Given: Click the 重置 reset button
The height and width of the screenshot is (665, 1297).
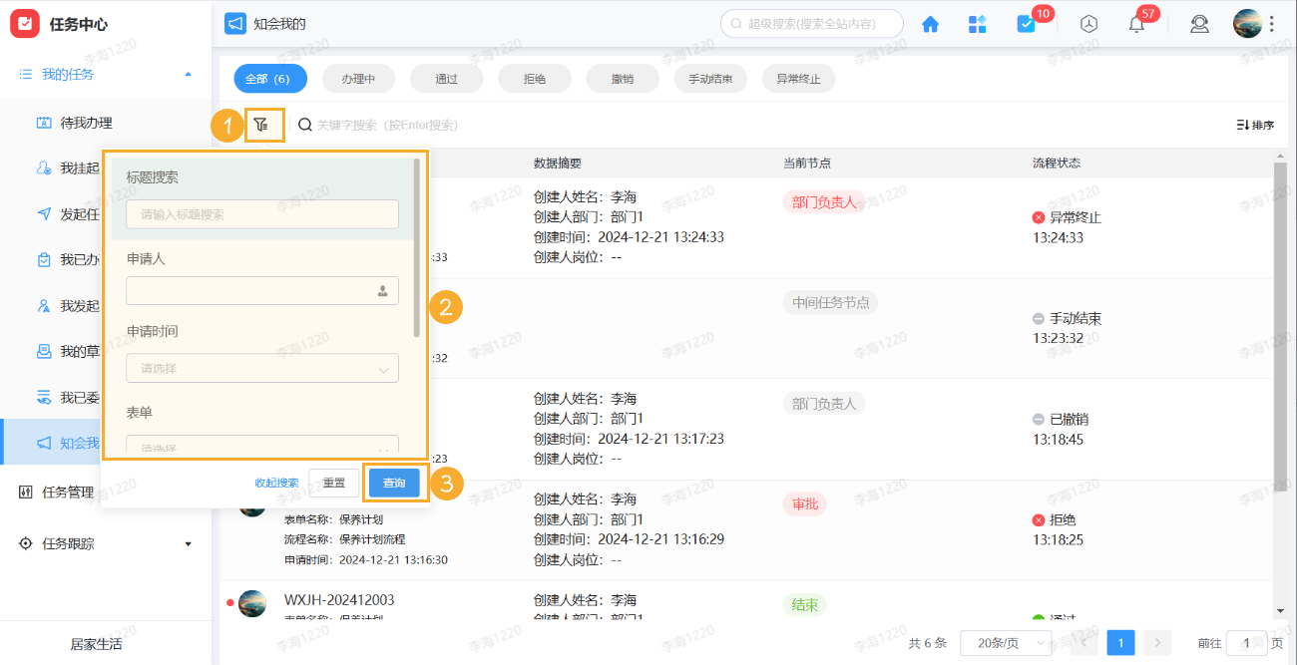Looking at the screenshot, I should point(333,482).
